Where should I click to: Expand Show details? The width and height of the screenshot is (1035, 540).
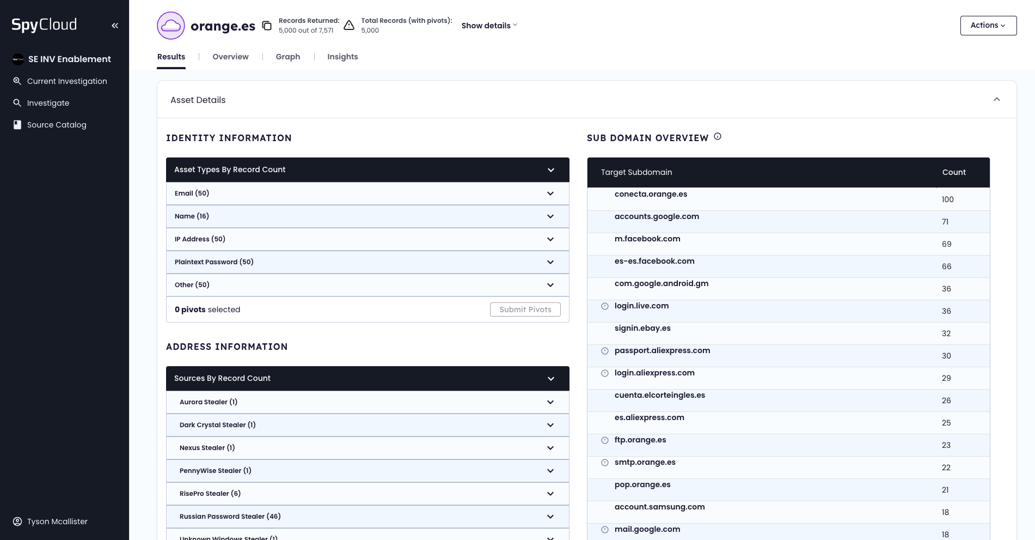pyautogui.click(x=489, y=26)
